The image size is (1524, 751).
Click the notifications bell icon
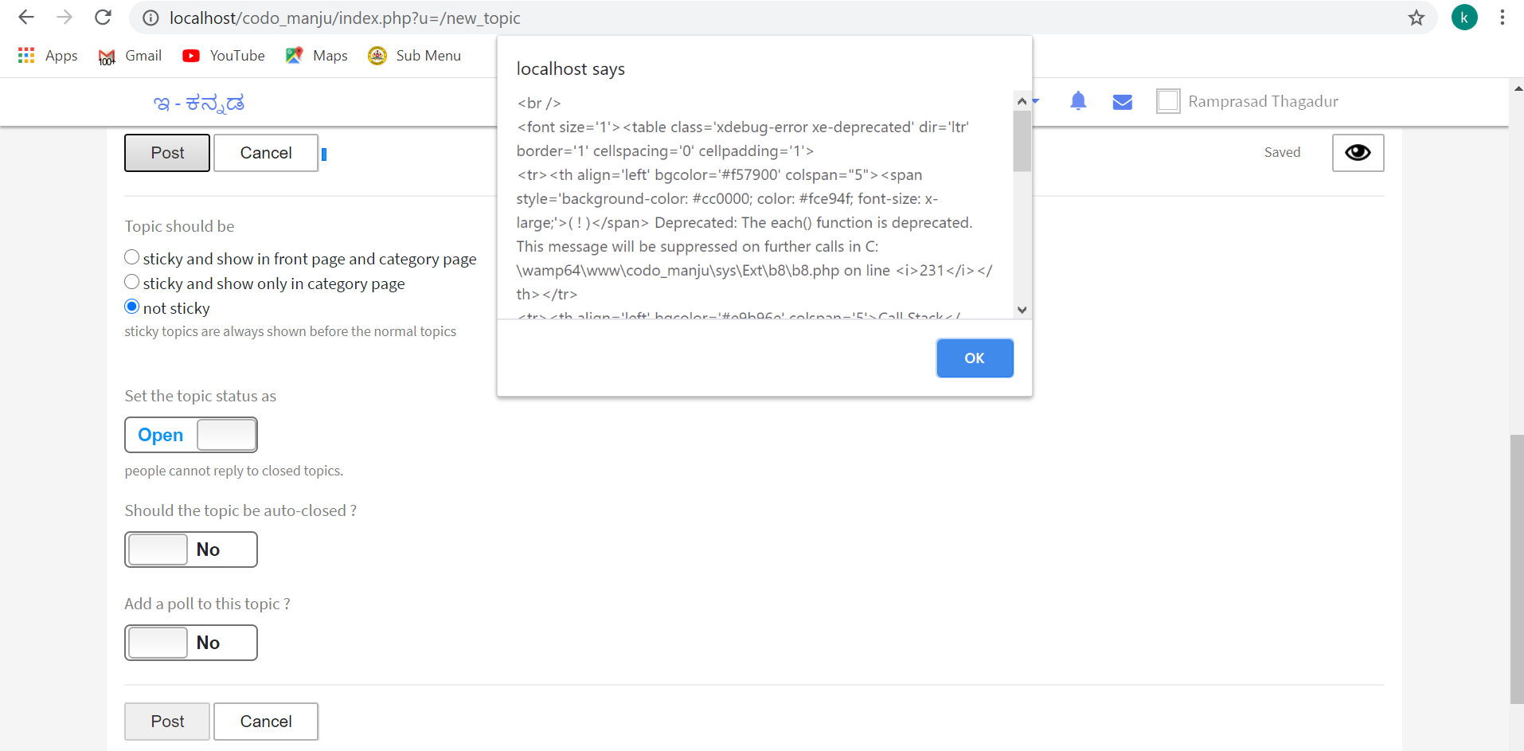pyautogui.click(x=1078, y=101)
